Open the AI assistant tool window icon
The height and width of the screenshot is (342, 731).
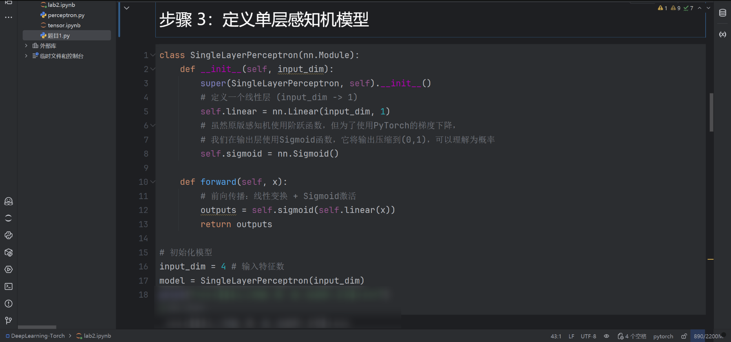(9, 201)
